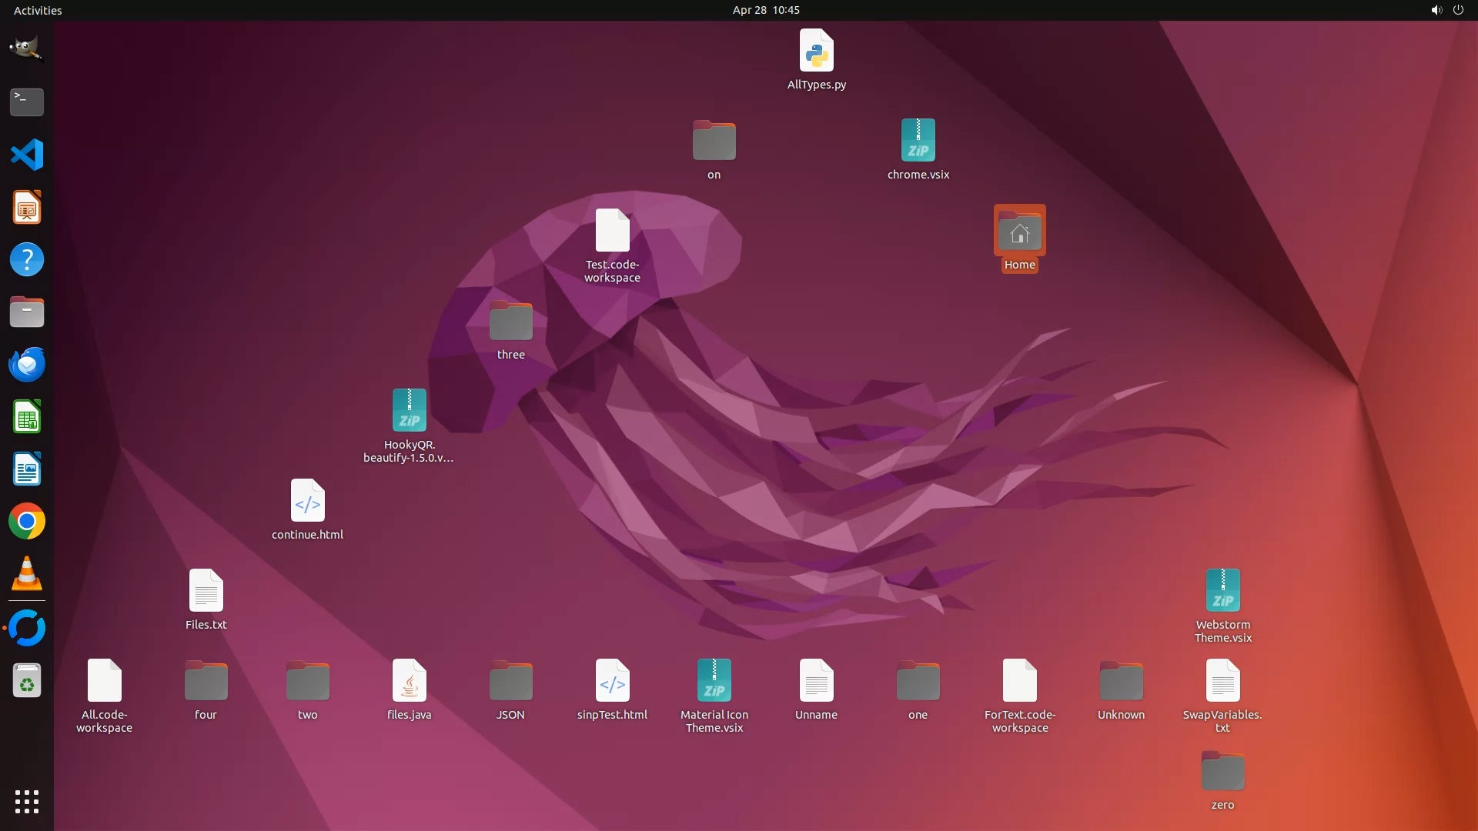
Task: Select the folder named three
Action: pyautogui.click(x=510, y=321)
